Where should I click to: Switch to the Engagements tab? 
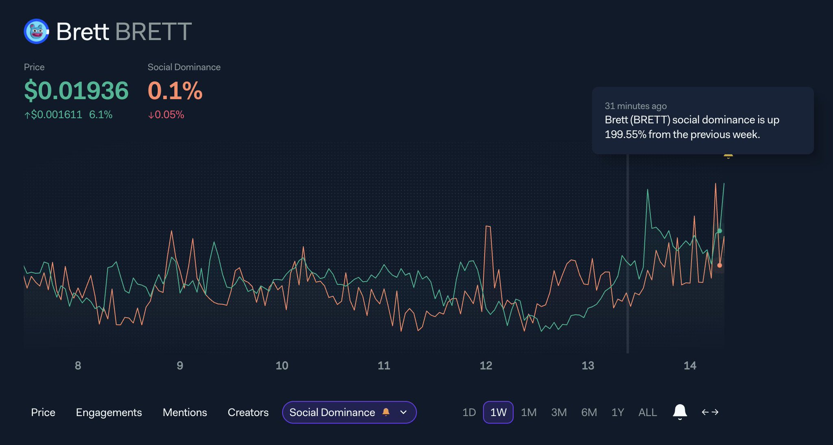coord(109,412)
